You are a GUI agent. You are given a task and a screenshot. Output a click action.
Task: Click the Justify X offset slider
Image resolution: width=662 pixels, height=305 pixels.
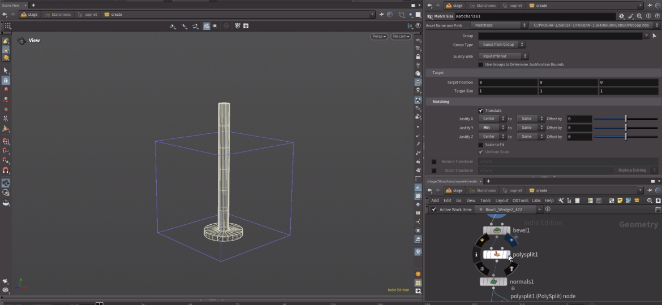click(x=625, y=119)
